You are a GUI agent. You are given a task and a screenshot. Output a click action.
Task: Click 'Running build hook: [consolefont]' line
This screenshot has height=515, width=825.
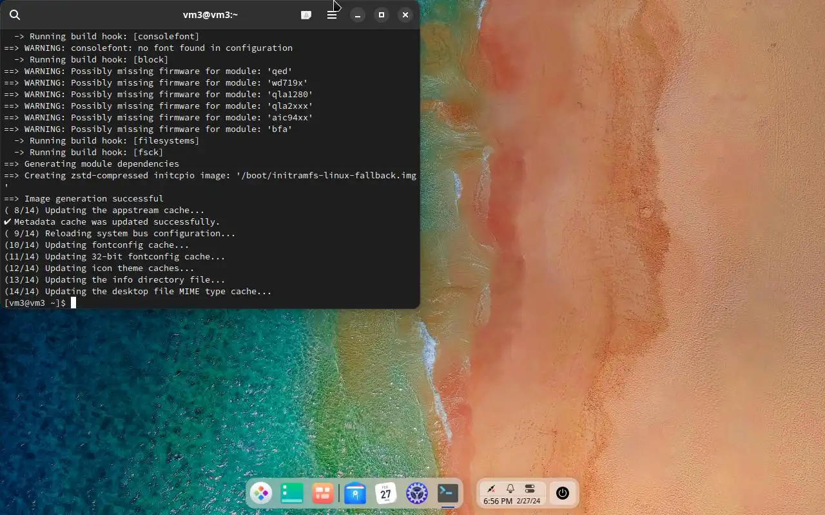click(107, 36)
